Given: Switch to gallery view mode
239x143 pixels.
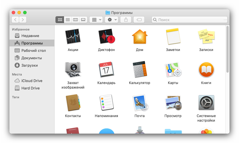Looking at the screenshot, I should (x=83, y=20).
